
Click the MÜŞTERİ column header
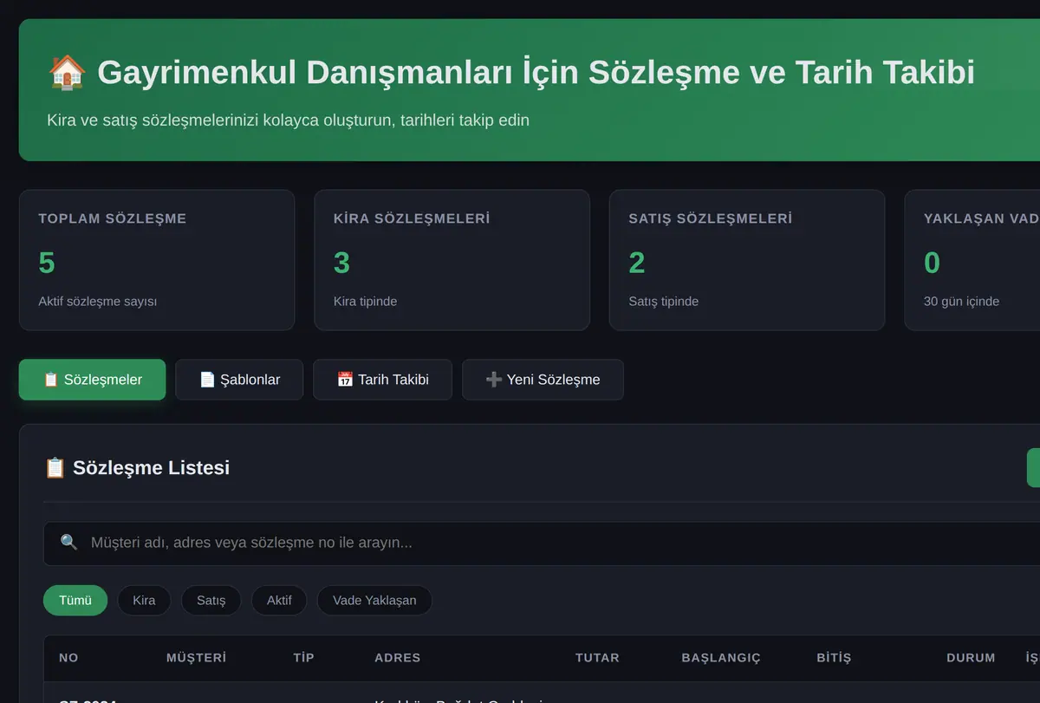[196, 658]
